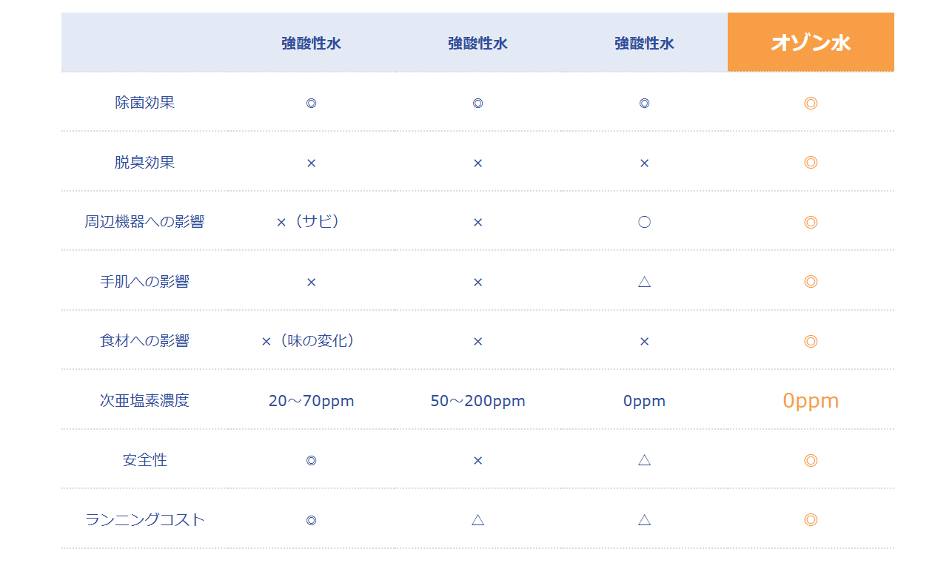Click the 除菌効果 row label
The height and width of the screenshot is (577, 935).
click(145, 103)
